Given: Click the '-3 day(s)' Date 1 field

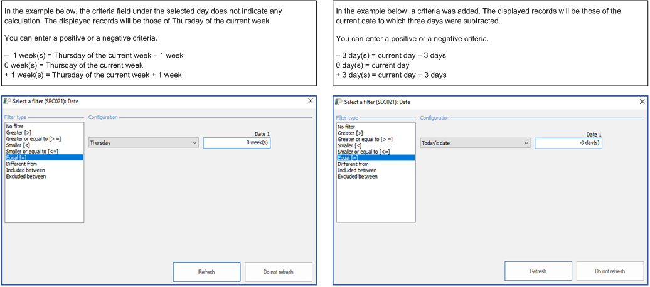Looking at the screenshot, I should point(568,143).
